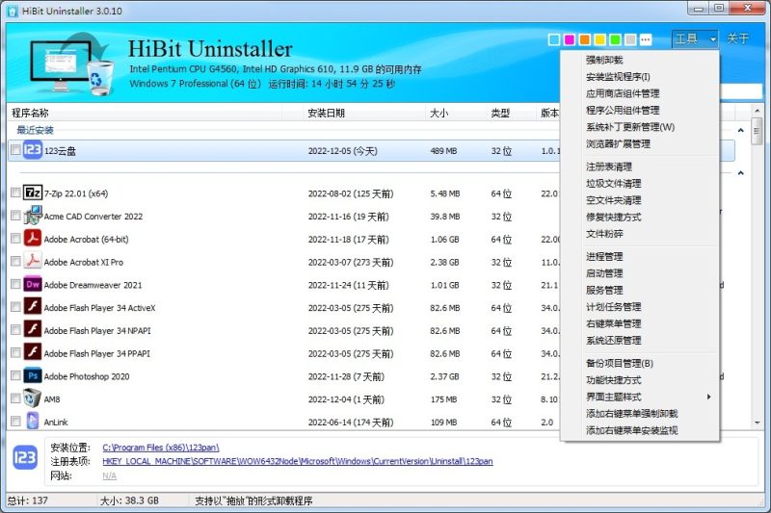Open more colors via the ellipsis swatch
771x513 pixels.
tap(646, 39)
